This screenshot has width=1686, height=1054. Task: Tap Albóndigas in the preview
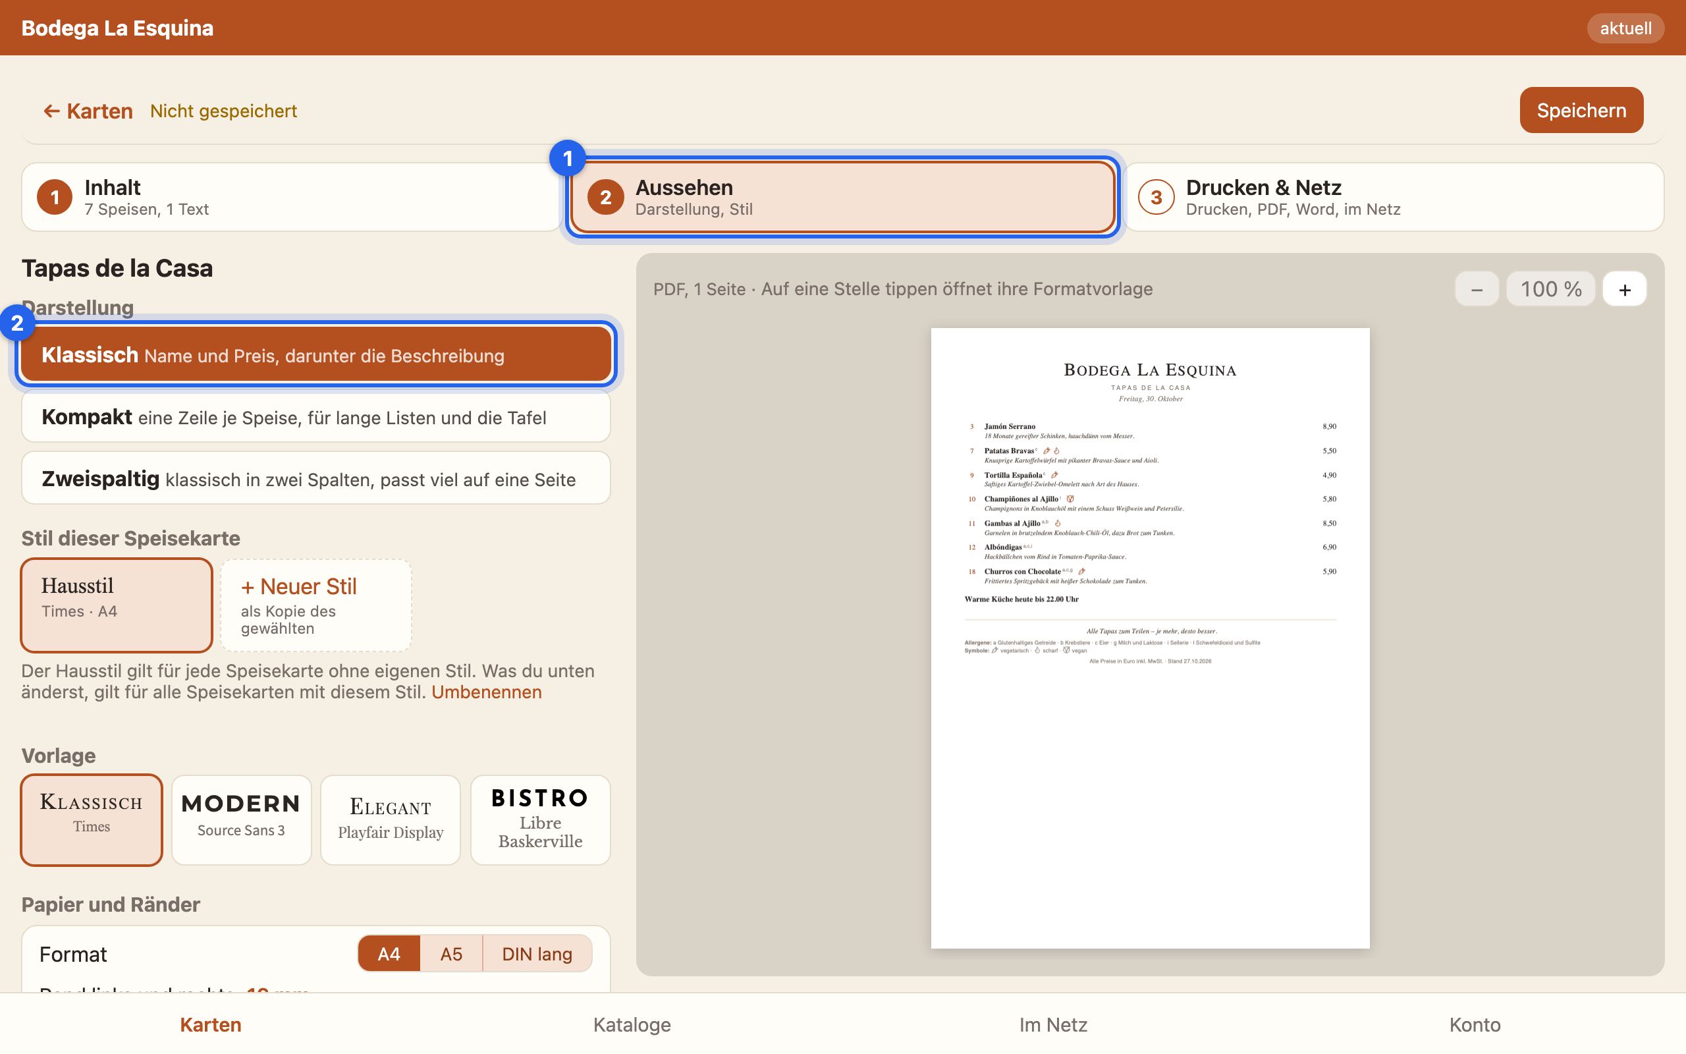1002,547
